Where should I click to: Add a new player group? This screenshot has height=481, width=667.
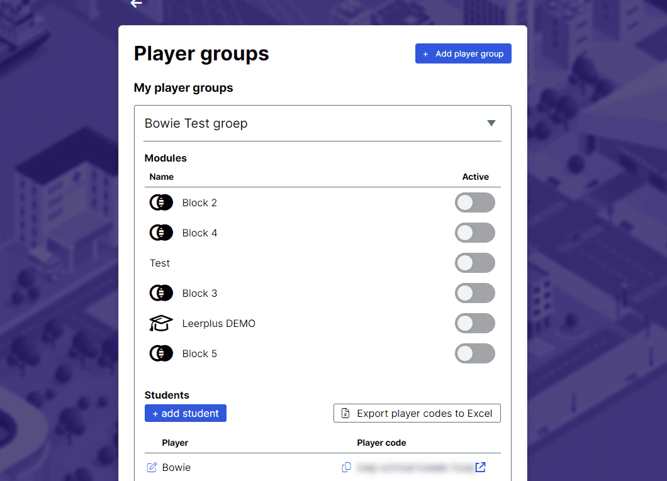pyautogui.click(x=463, y=53)
